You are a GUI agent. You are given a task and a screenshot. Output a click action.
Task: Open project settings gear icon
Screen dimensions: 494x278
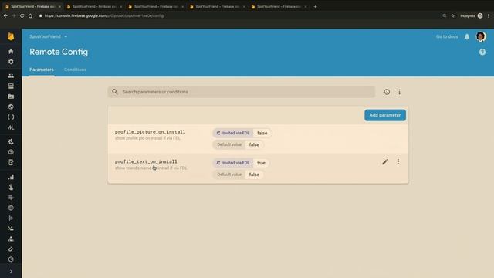click(11, 62)
